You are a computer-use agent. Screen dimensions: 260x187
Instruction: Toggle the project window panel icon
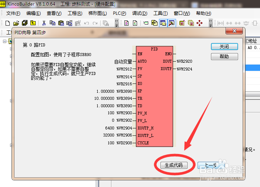[x=163, y=23]
